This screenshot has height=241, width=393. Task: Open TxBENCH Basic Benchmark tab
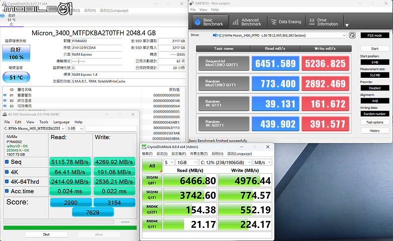[x=210, y=22]
